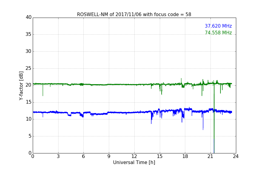Click the green "74.558 MHz" legend label
262x175 pixels.
point(218,33)
